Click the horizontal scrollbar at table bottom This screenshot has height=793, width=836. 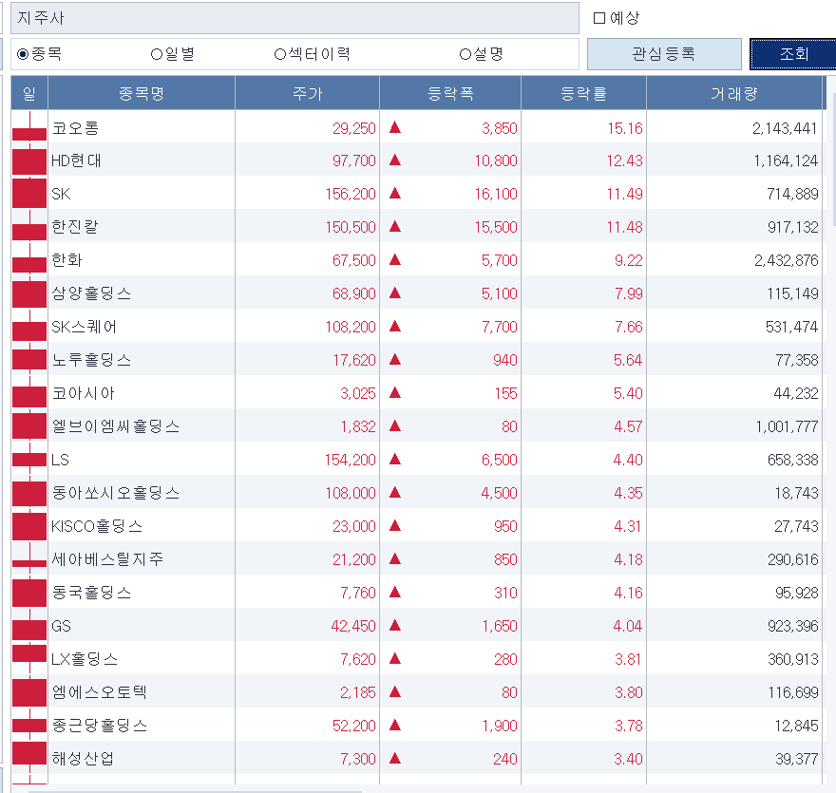(x=195, y=791)
